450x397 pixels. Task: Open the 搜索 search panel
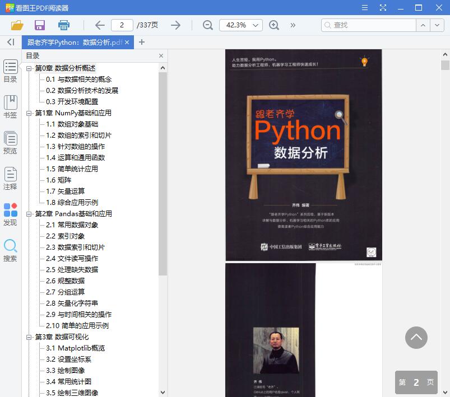10,249
